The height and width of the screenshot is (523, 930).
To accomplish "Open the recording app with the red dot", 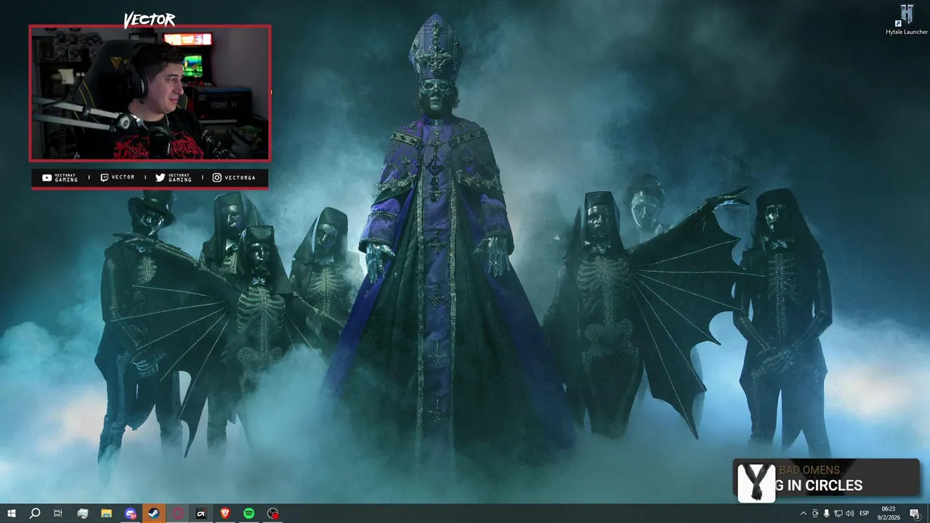I will point(272,514).
